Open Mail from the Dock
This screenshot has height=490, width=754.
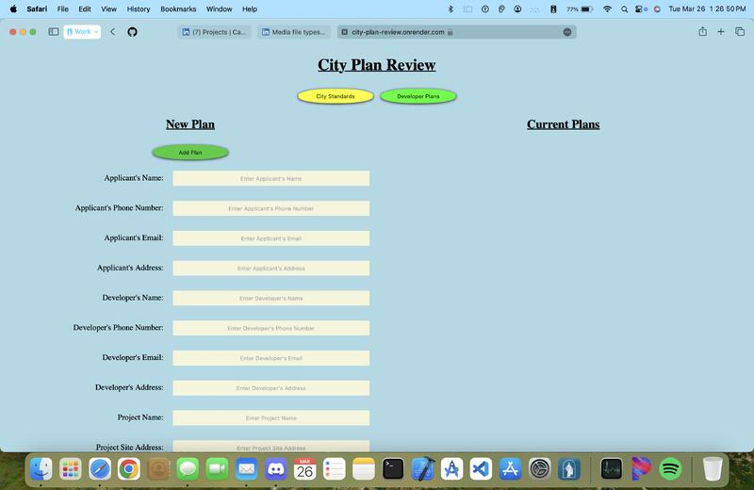pyautogui.click(x=247, y=468)
